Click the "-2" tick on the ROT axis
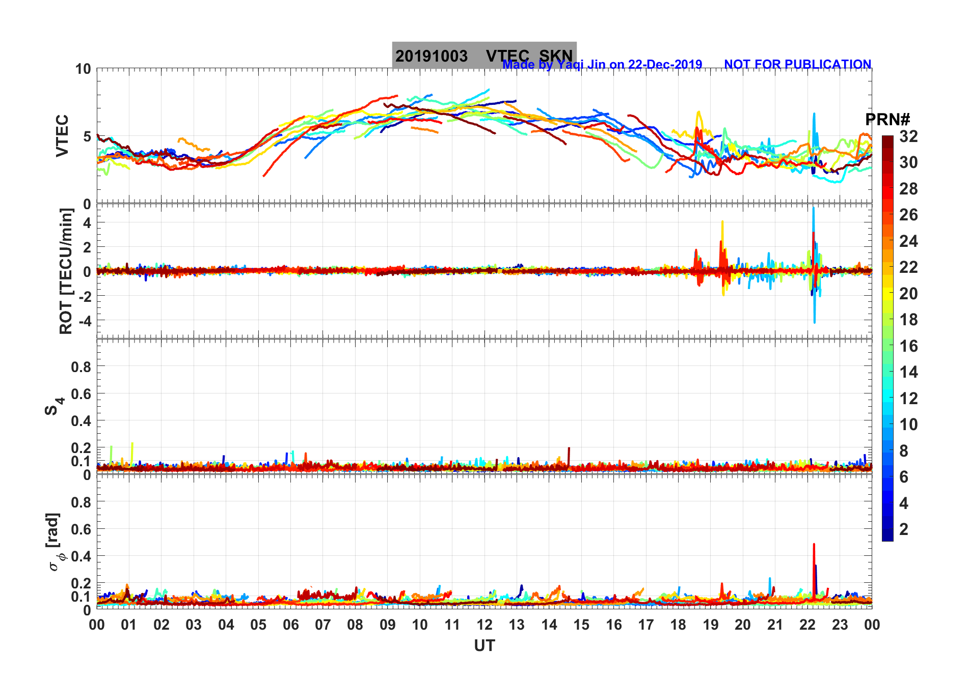969x677 pixels. pos(84,296)
